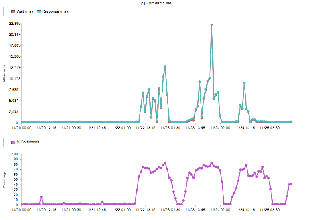Click the purple % Bottleneck legend swatch
This screenshot has height=220, width=315.
click(x=13, y=142)
